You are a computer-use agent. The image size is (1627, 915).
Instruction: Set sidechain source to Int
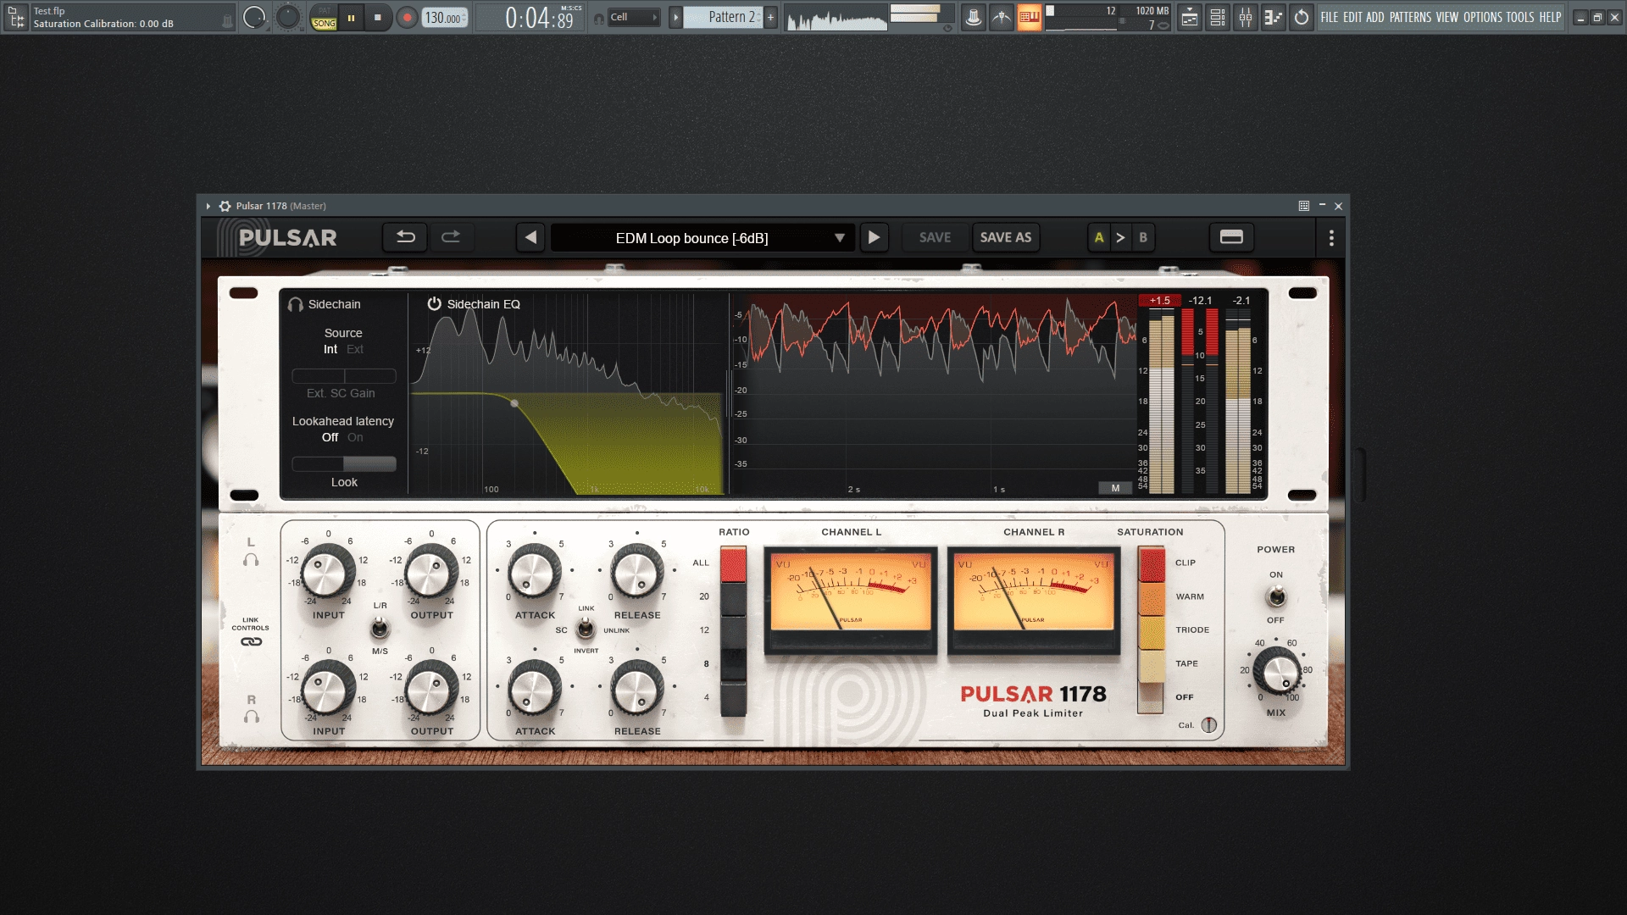(330, 349)
